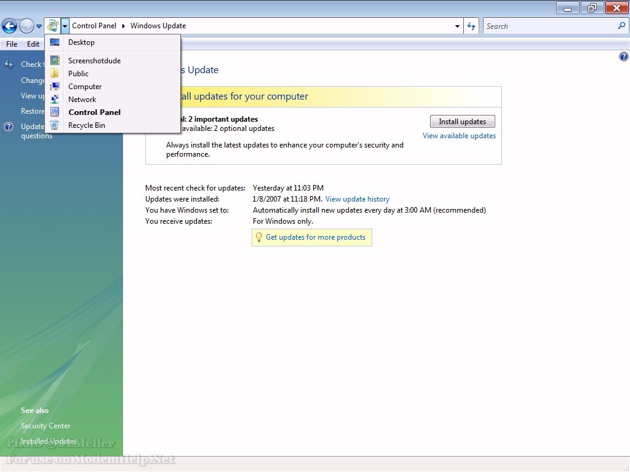630x472 pixels.
Task: Click the help question icon beside Updates questions
Action: coord(9,127)
